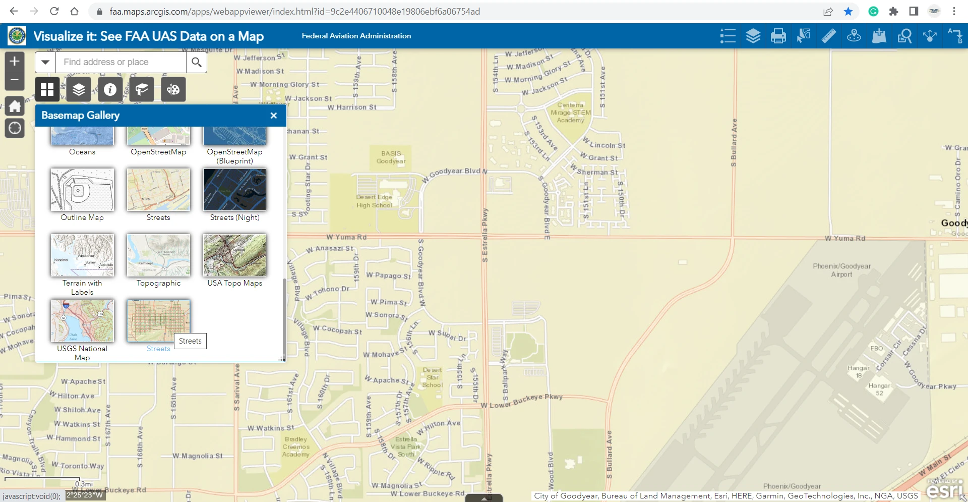This screenshot has height=502, width=968.
Task: Click the browser home button
Action: (74, 11)
